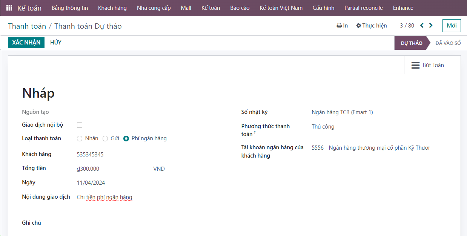Go back to Thanh toán breadcrumb

27,26
